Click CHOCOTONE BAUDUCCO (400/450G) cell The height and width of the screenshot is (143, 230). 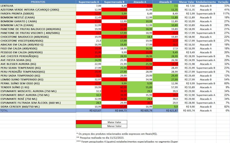[x=38, y=37]
